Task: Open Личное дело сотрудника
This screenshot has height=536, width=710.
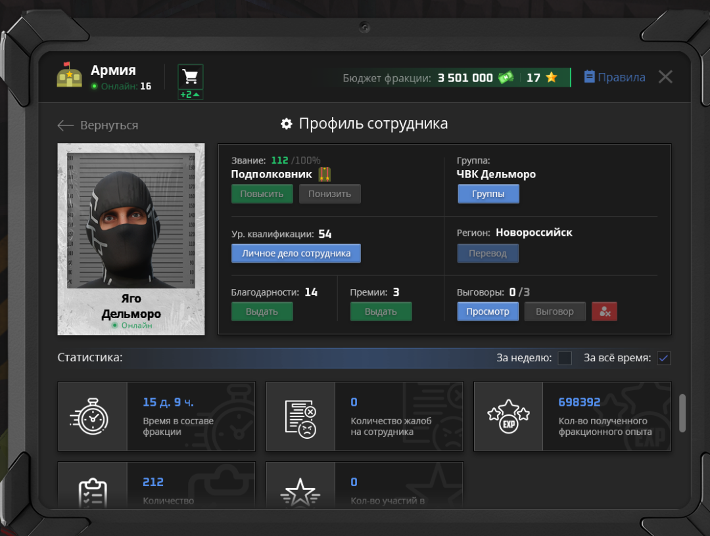Action: tap(296, 254)
